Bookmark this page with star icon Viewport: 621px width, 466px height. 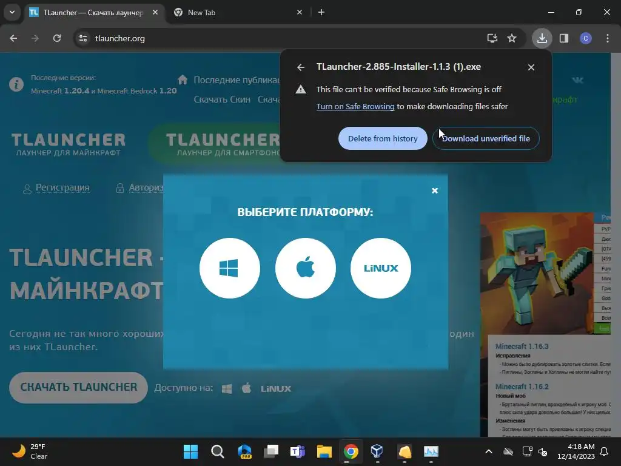pos(512,38)
